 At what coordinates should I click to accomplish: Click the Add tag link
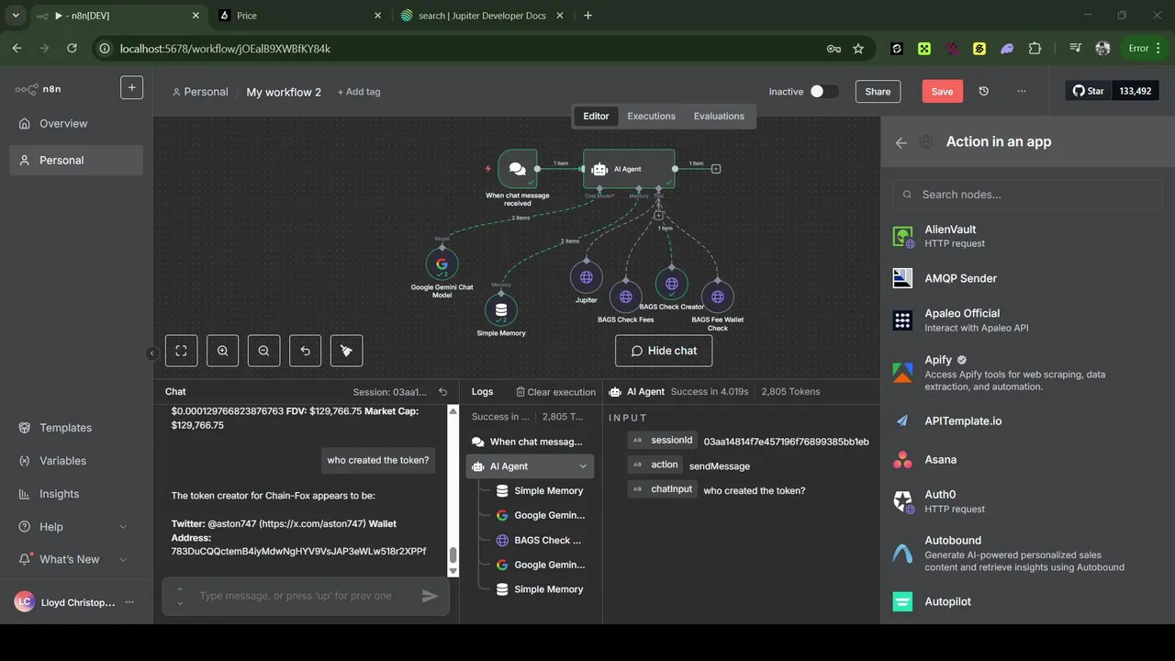click(358, 92)
